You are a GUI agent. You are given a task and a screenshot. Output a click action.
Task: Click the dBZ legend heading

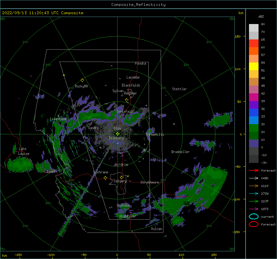tap(261, 17)
